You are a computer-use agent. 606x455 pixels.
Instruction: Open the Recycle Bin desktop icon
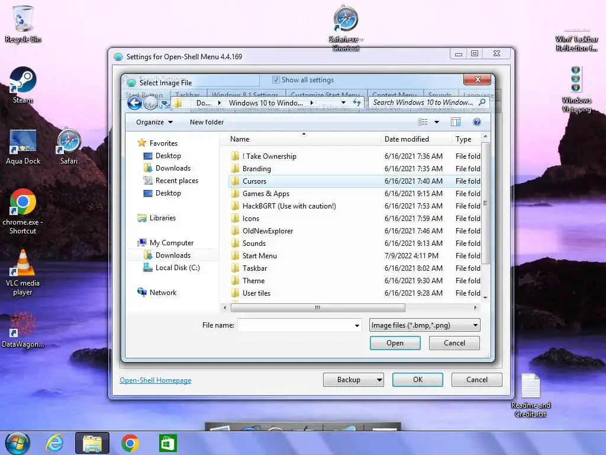pyautogui.click(x=23, y=24)
